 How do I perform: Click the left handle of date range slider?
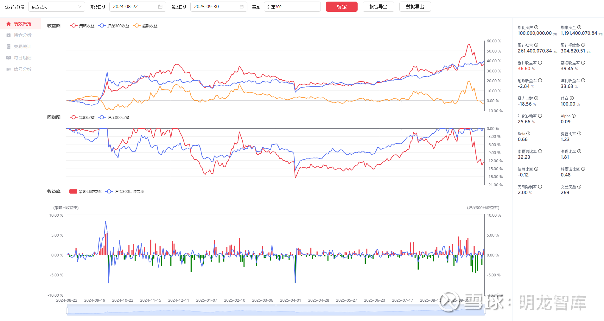[x=67, y=311]
